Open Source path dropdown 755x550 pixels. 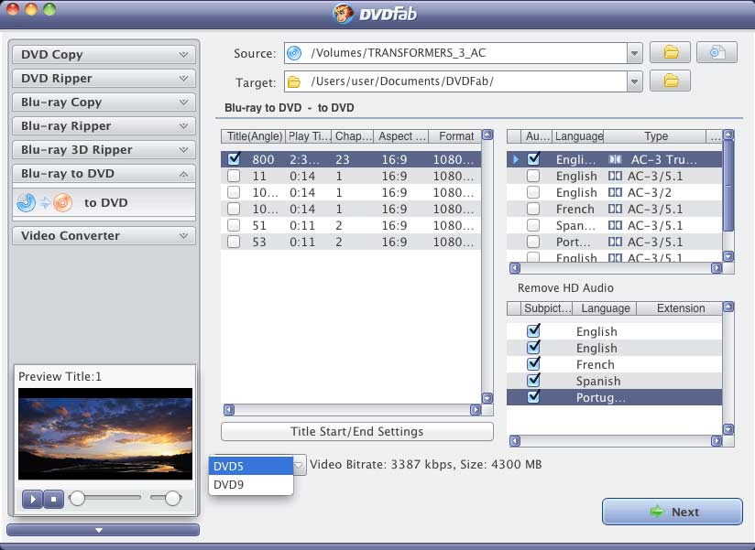pos(634,53)
